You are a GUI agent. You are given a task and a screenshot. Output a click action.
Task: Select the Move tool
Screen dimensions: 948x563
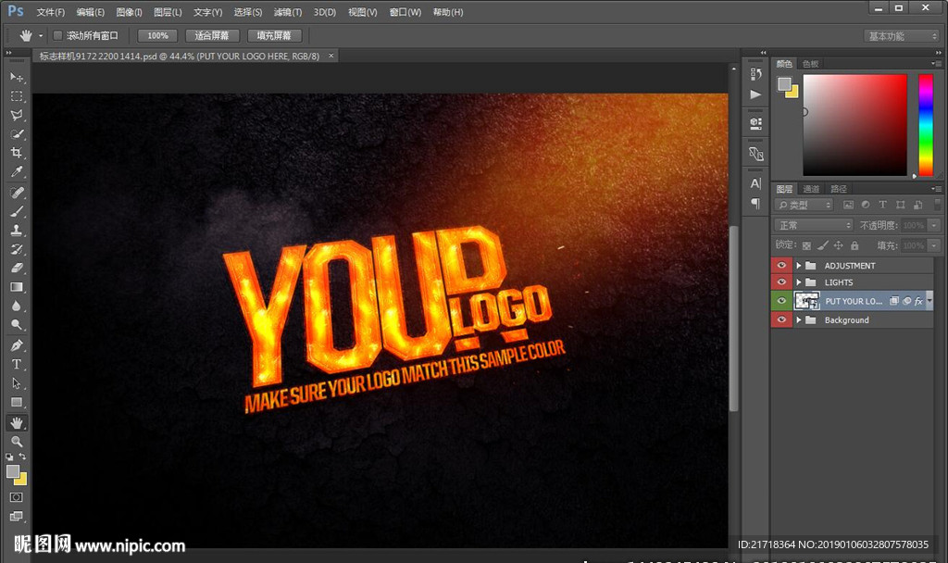(x=17, y=78)
